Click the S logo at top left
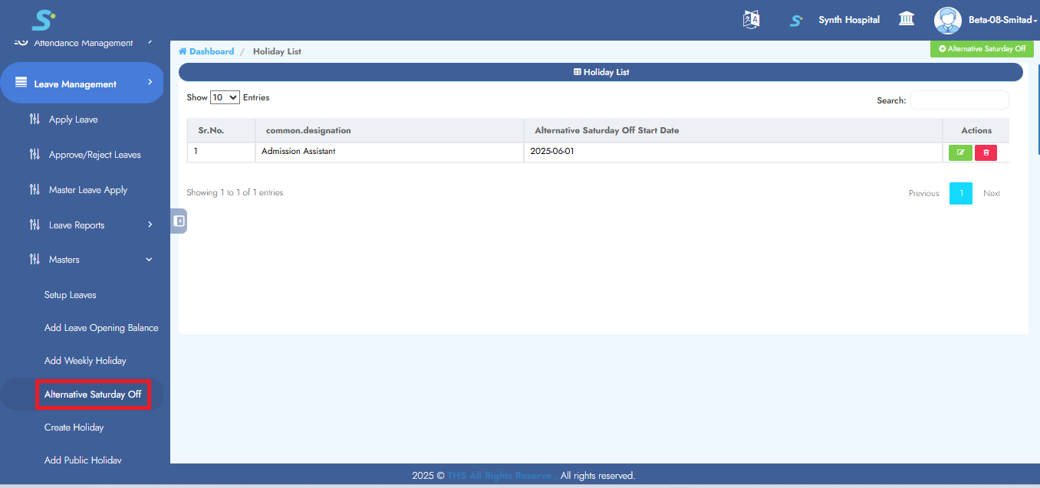Image resolution: width=1040 pixels, height=488 pixels. (x=43, y=20)
